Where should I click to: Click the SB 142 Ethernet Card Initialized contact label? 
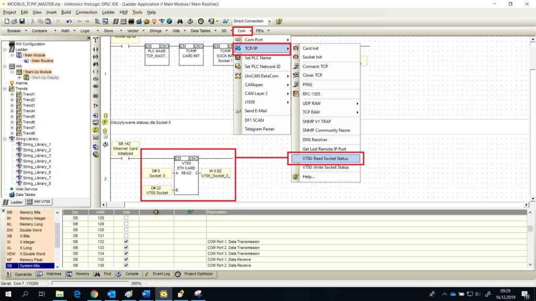[125, 148]
